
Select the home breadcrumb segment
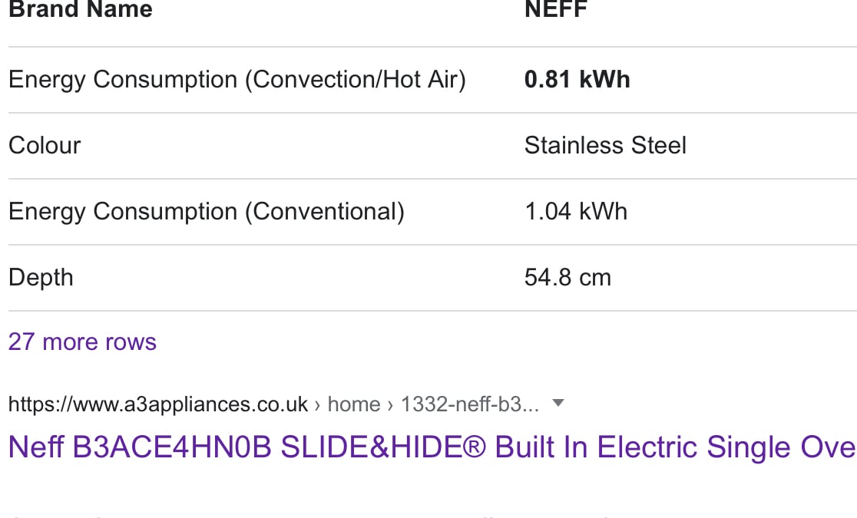[353, 404]
